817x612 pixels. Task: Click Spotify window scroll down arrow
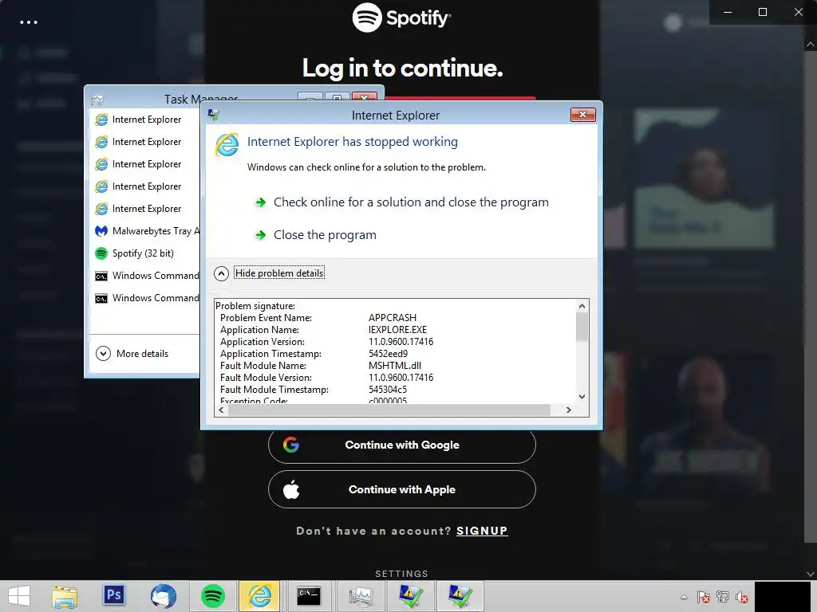[811, 574]
